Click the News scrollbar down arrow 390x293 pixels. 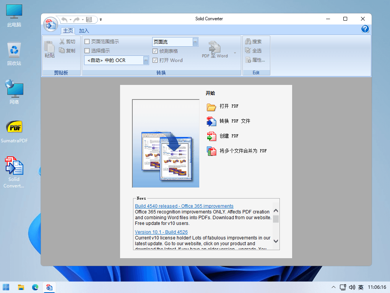point(276,241)
